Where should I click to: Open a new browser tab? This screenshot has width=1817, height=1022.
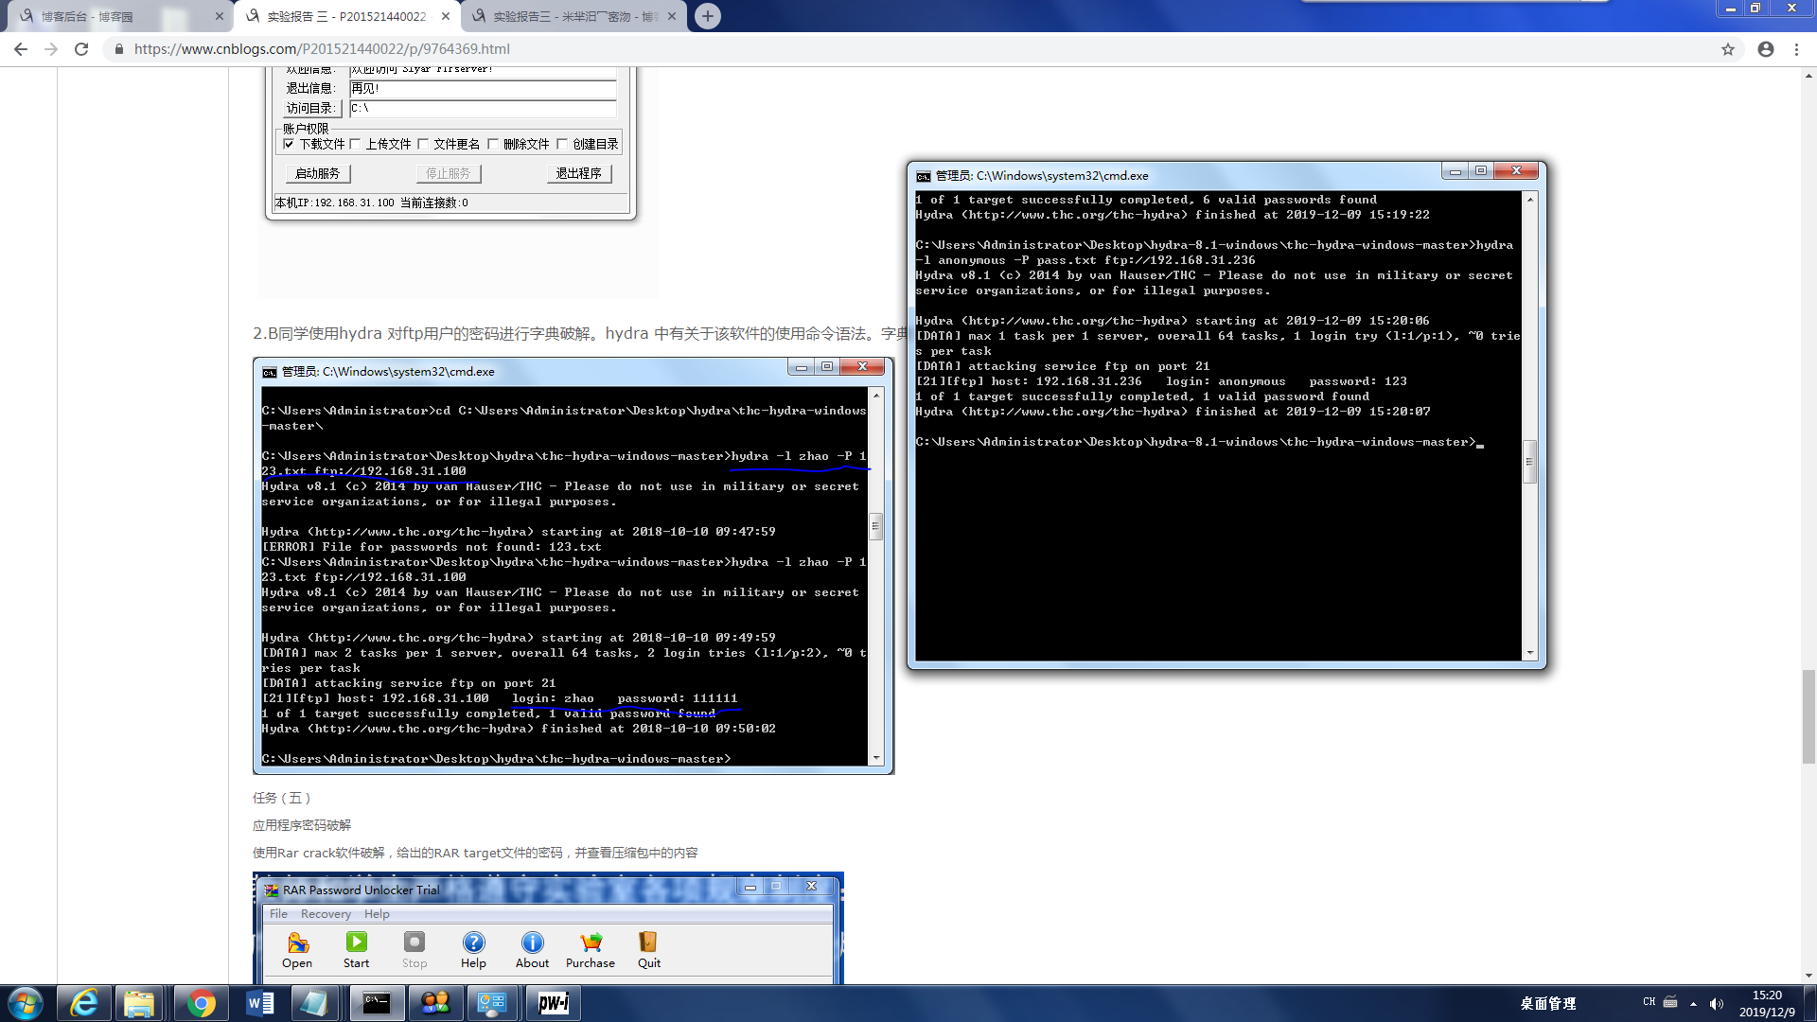708,16
